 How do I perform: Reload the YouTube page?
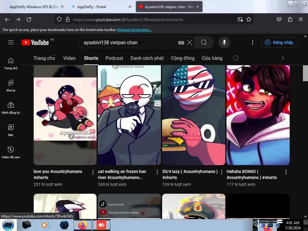coord(29,20)
